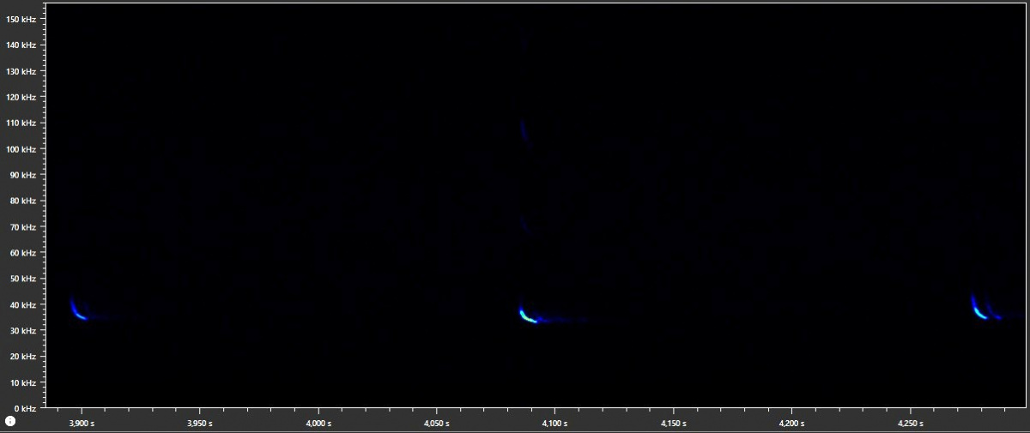Screen dimensions: 1030x433
Task: Click the info icon below the frequency axis
Action: click(10, 421)
